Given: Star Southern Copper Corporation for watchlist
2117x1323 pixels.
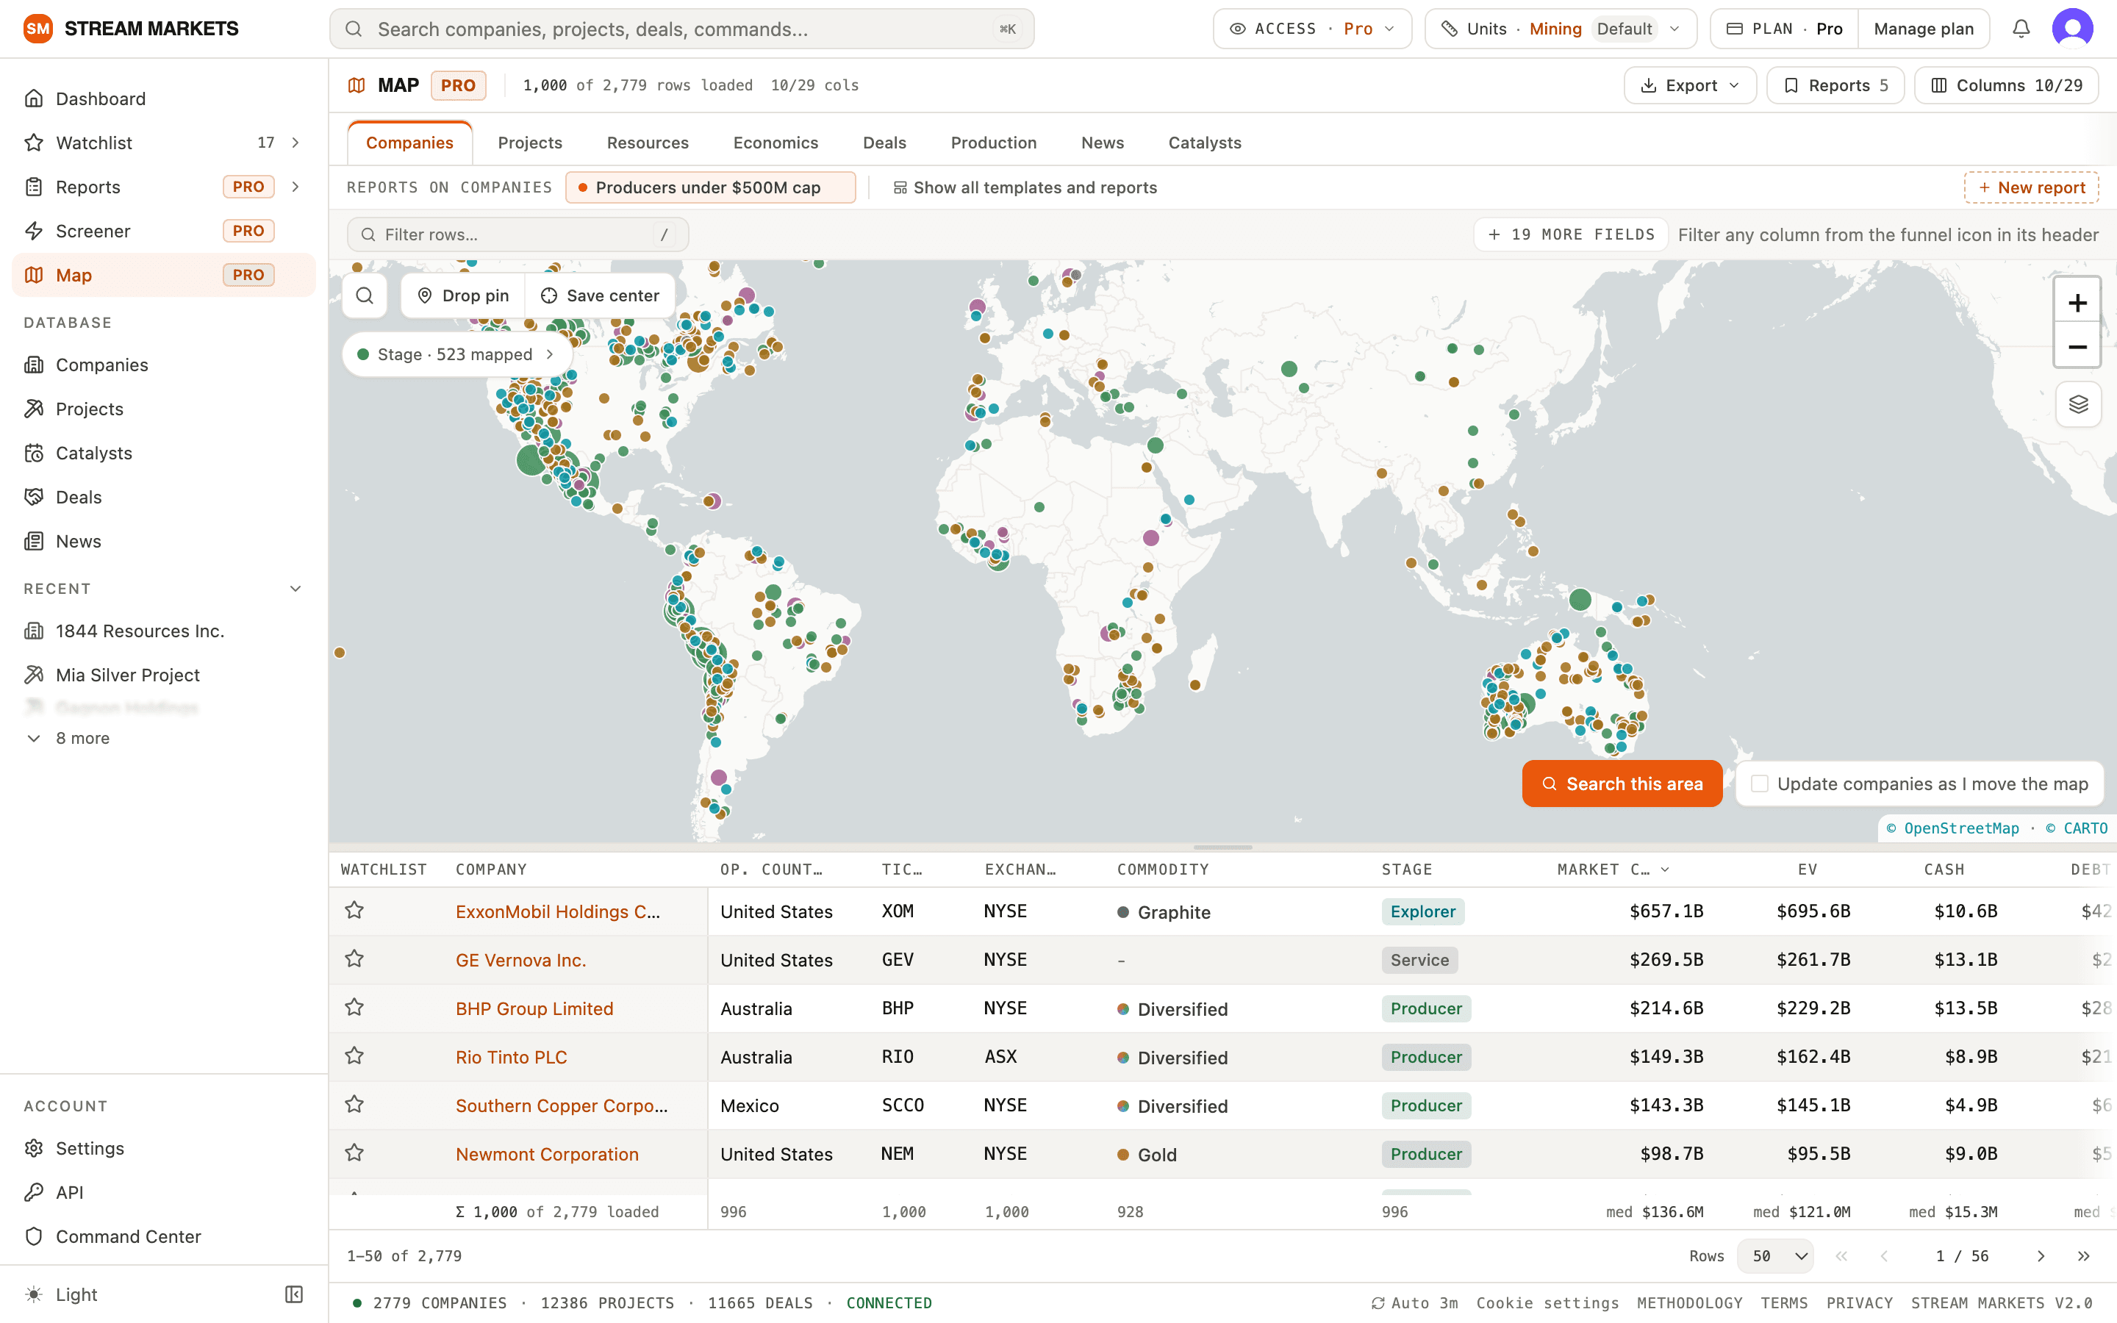Looking at the screenshot, I should coord(354,1104).
